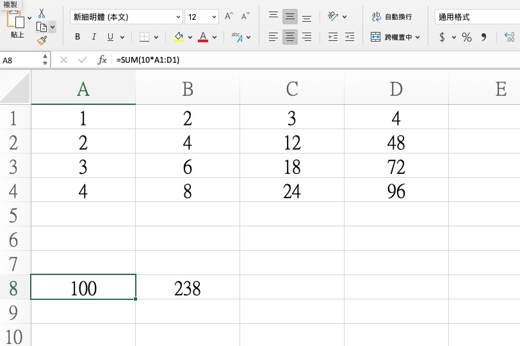
Task: Toggle Bold formatting
Action: click(x=77, y=36)
